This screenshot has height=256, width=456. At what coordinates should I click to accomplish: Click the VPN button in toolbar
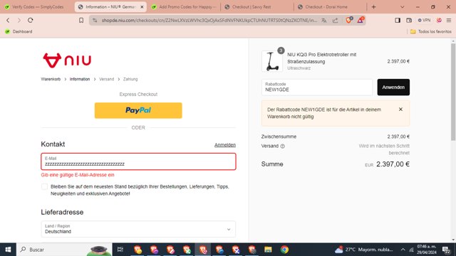click(424, 21)
